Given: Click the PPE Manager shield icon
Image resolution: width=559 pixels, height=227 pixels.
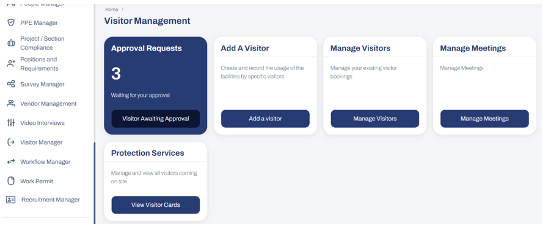Looking at the screenshot, I should click(11, 23).
